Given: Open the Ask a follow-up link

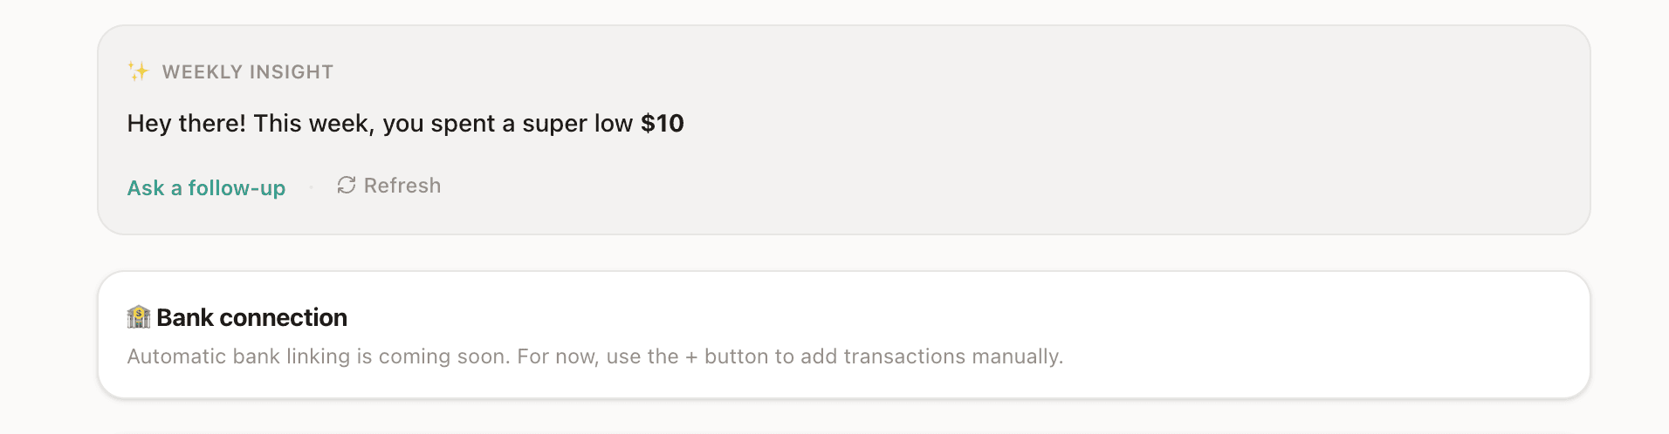Looking at the screenshot, I should pos(206,188).
